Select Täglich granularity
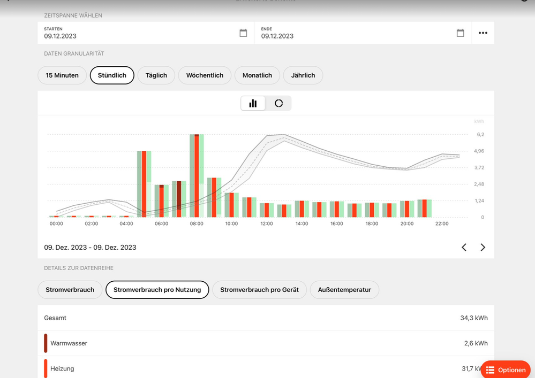The image size is (535, 378). pyautogui.click(x=156, y=75)
